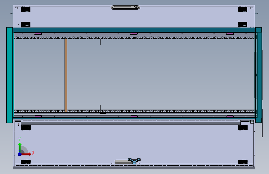The width and height of the screenshot is (269, 174).
Task: Select the blue latch bracket on the lower door panel
Action: 134,161
